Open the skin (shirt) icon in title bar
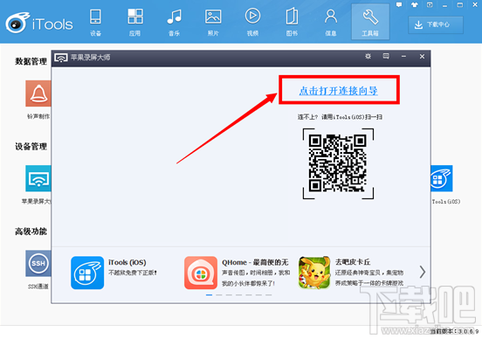The width and height of the screenshot is (482, 339). pyautogui.click(x=415, y=4)
